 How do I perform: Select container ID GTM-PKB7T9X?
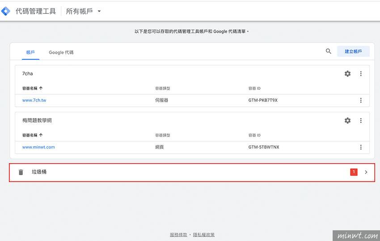pyautogui.click(x=263, y=100)
